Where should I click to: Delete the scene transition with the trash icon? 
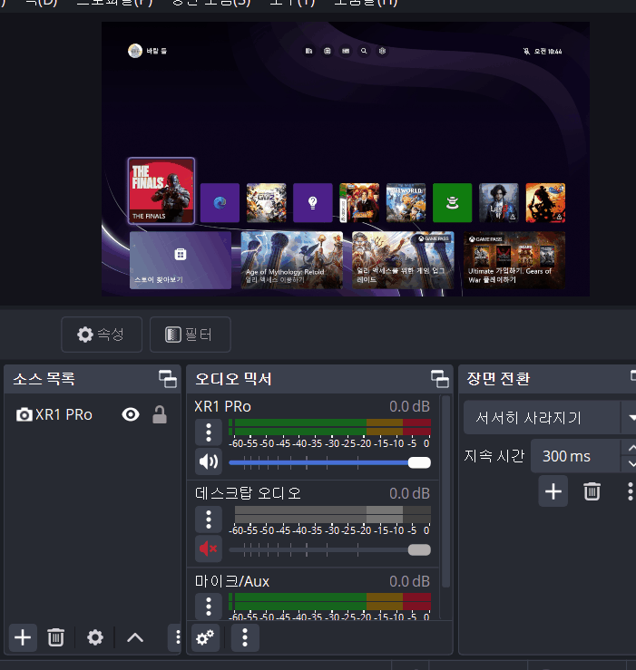pos(592,491)
